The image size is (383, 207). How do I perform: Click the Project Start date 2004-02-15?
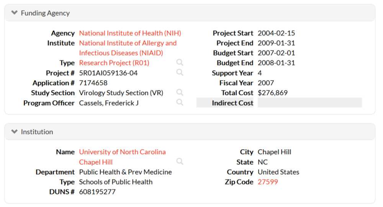tap(276, 33)
